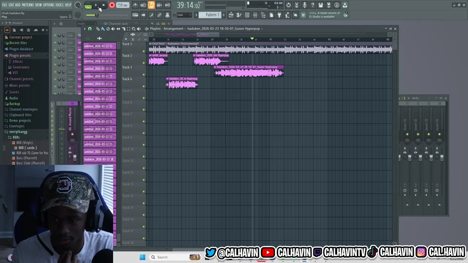The width and height of the screenshot is (468, 263).
Task: Open the Piano roll view icon
Action: pyautogui.click(x=239, y=15)
